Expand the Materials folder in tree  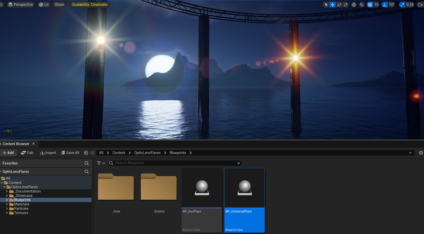(7, 204)
